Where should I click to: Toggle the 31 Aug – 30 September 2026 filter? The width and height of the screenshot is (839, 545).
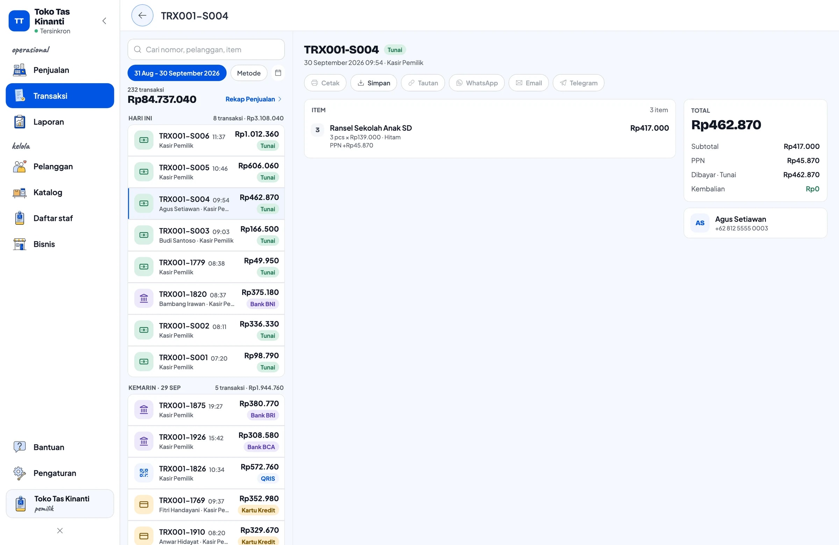(x=177, y=73)
